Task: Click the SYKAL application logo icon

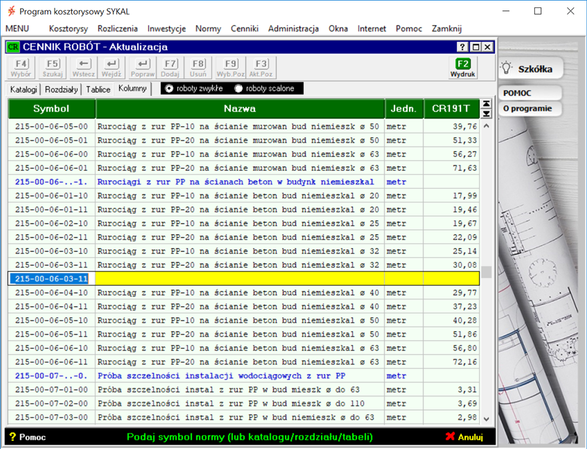Action: (12, 11)
